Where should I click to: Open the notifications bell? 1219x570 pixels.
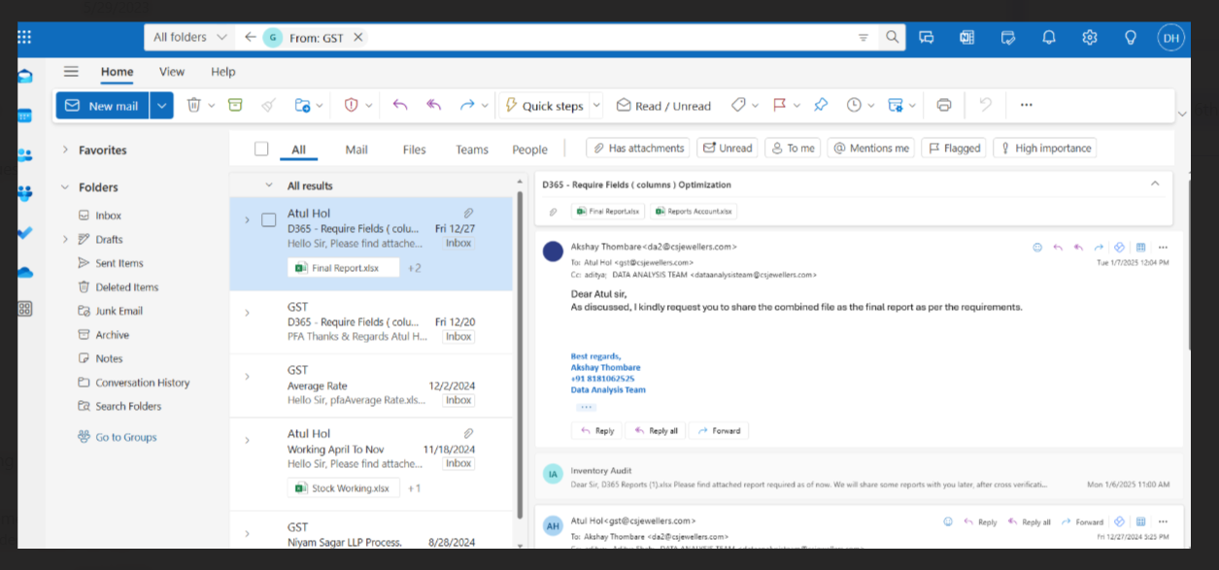[x=1049, y=37]
